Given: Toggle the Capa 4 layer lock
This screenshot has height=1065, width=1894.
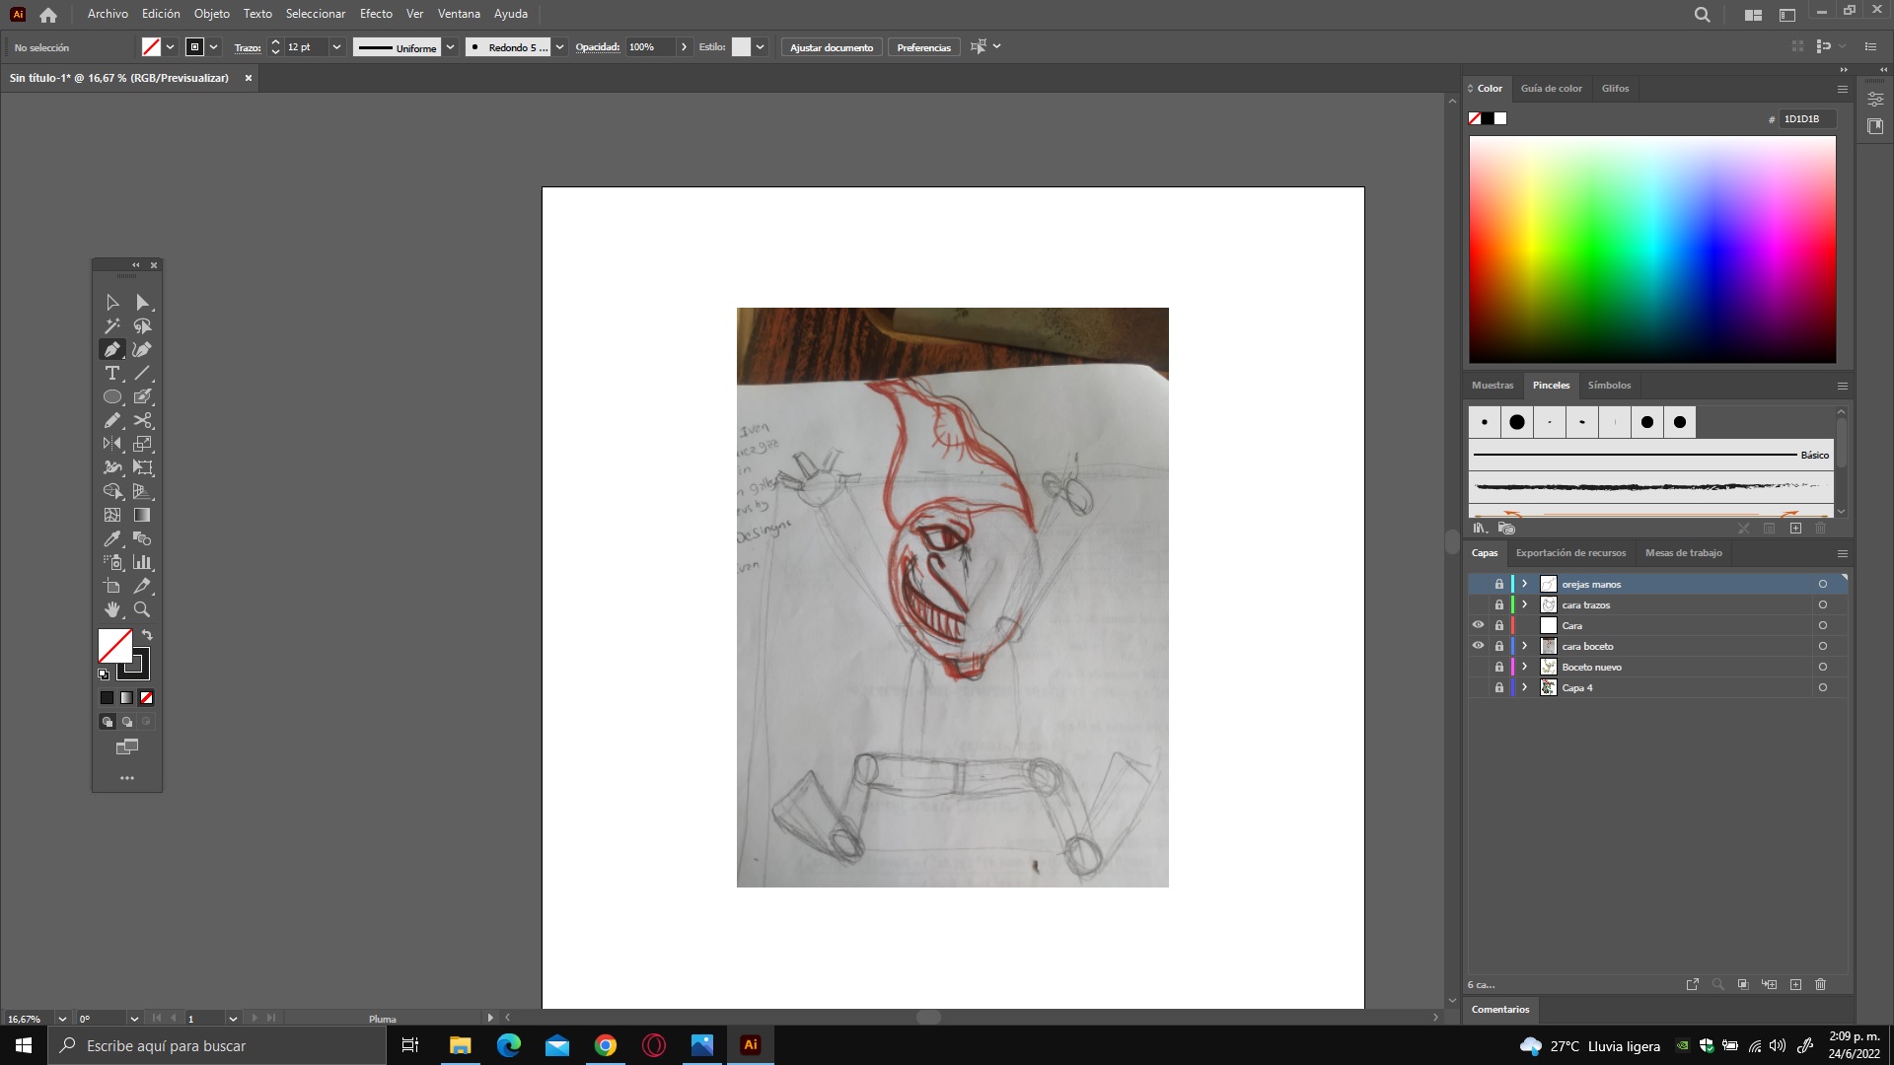Looking at the screenshot, I should point(1499,688).
